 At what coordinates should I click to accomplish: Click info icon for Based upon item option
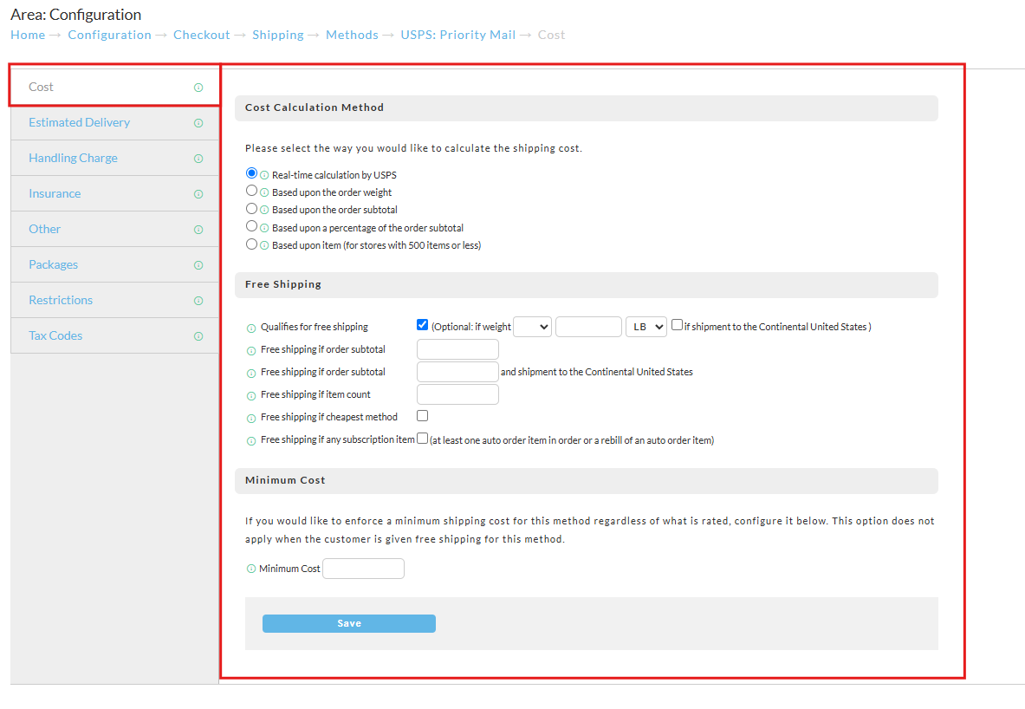pos(264,245)
